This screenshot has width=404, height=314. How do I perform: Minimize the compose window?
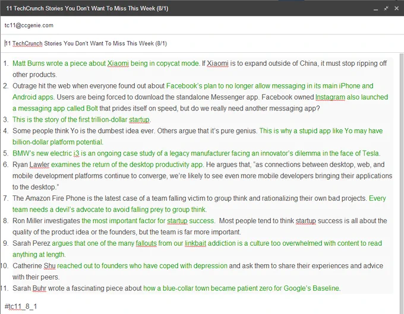375,9
